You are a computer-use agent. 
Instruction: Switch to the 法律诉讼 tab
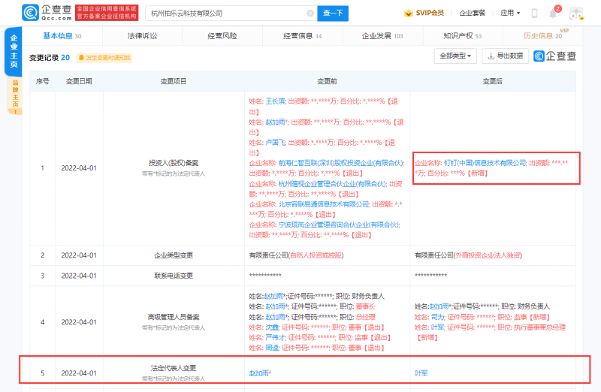[x=142, y=36]
